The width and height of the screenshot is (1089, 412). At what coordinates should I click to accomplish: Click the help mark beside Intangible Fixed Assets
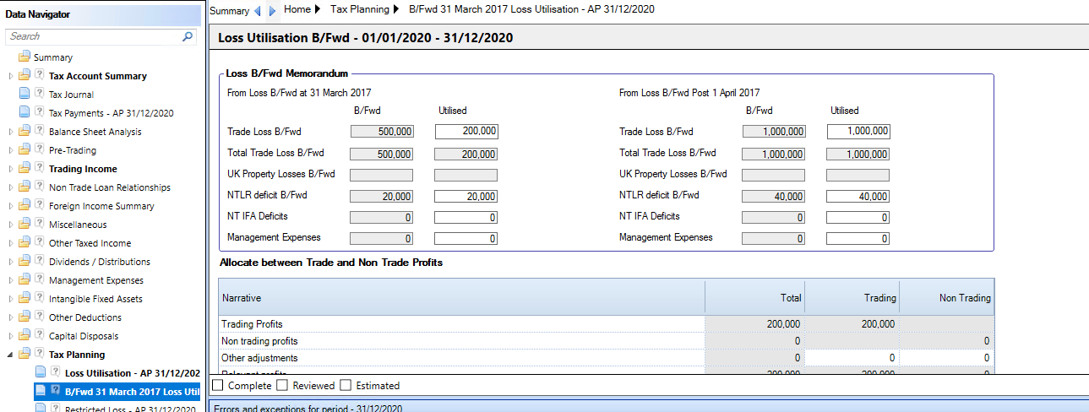(x=39, y=299)
